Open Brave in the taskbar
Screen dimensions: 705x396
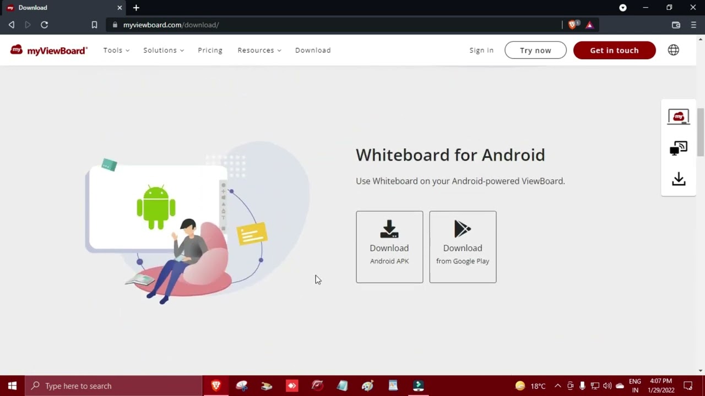pyautogui.click(x=216, y=386)
